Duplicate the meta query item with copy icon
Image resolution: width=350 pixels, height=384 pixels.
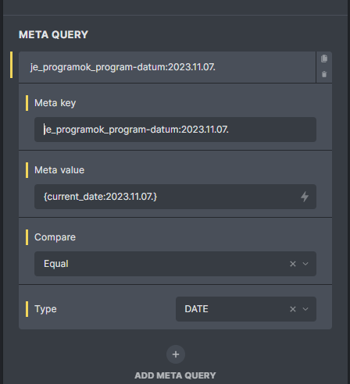[x=324, y=59]
